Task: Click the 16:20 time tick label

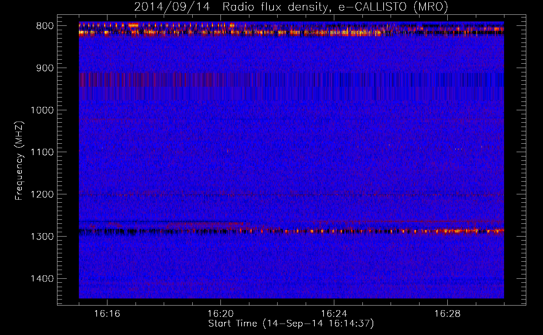Action: tap(220, 314)
